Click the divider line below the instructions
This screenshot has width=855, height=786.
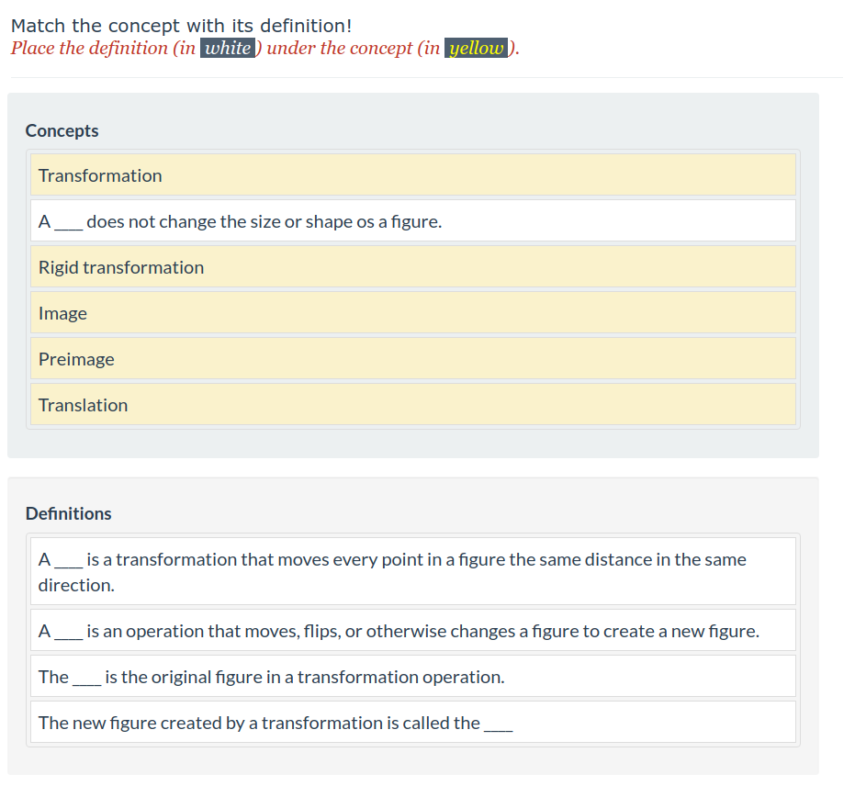point(426,77)
